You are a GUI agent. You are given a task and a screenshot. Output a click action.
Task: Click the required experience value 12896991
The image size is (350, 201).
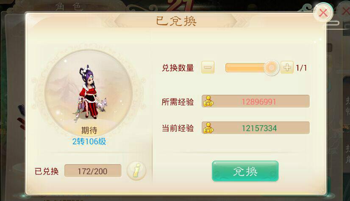259,102
